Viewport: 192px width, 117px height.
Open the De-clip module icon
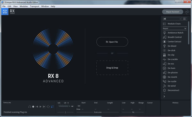click(x=164, y=55)
